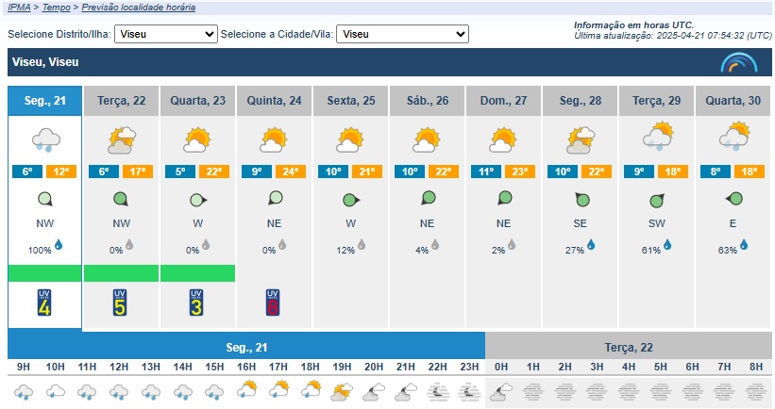Click the 3H fog icon for Terça

point(597,392)
